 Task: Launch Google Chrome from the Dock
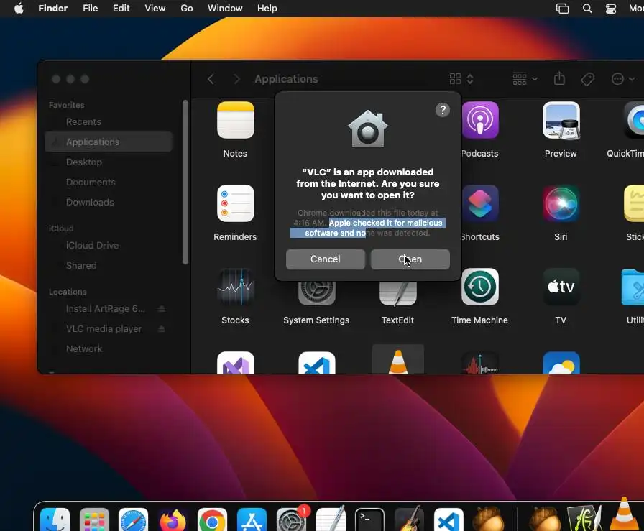212,520
